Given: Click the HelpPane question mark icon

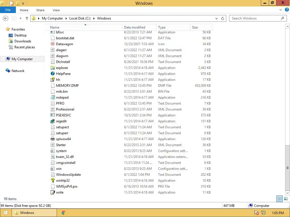Looking at the screenshot, I should [53, 74].
